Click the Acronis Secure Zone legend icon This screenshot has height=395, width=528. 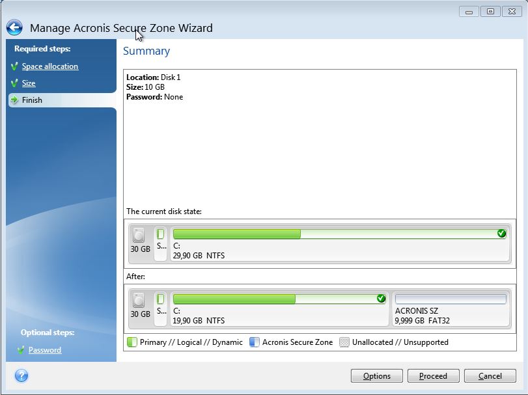click(x=255, y=342)
